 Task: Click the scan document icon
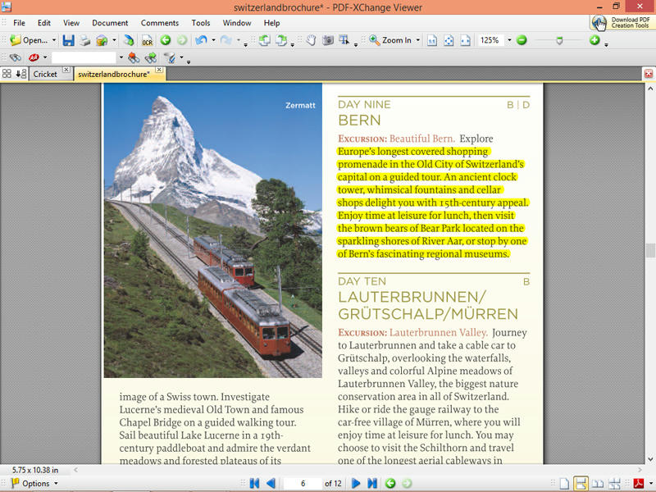pyautogui.click(x=129, y=40)
